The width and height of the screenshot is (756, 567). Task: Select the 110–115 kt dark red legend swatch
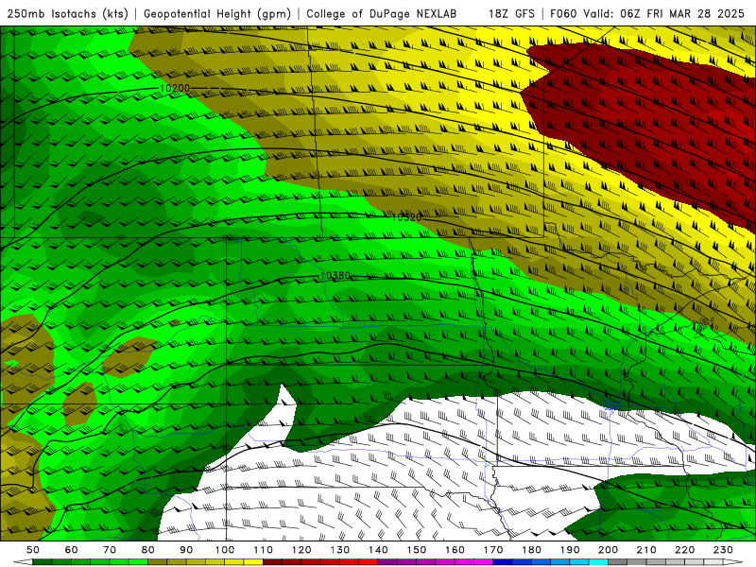pos(272,562)
